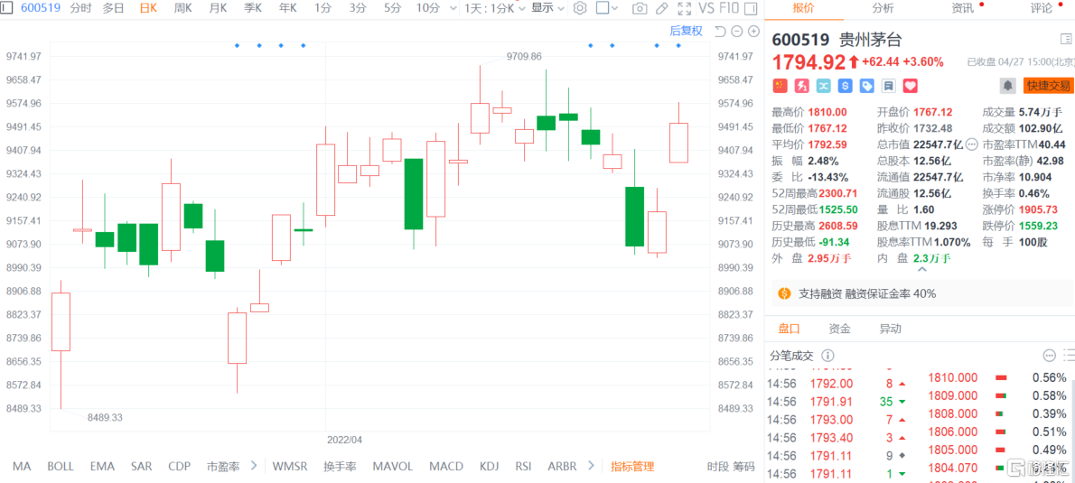The height and width of the screenshot is (483, 1075).
Task: Open the 分析 analysis tab
Action: pyautogui.click(x=883, y=8)
